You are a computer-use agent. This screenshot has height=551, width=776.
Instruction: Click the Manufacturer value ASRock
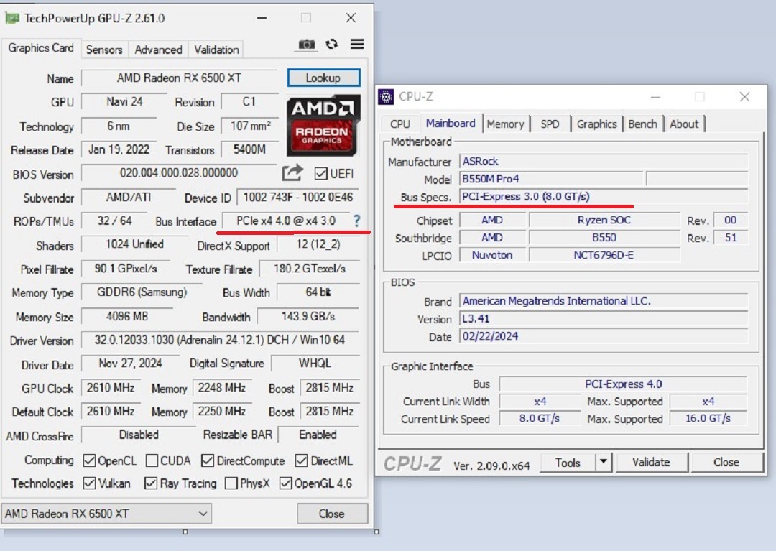click(604, 161)
